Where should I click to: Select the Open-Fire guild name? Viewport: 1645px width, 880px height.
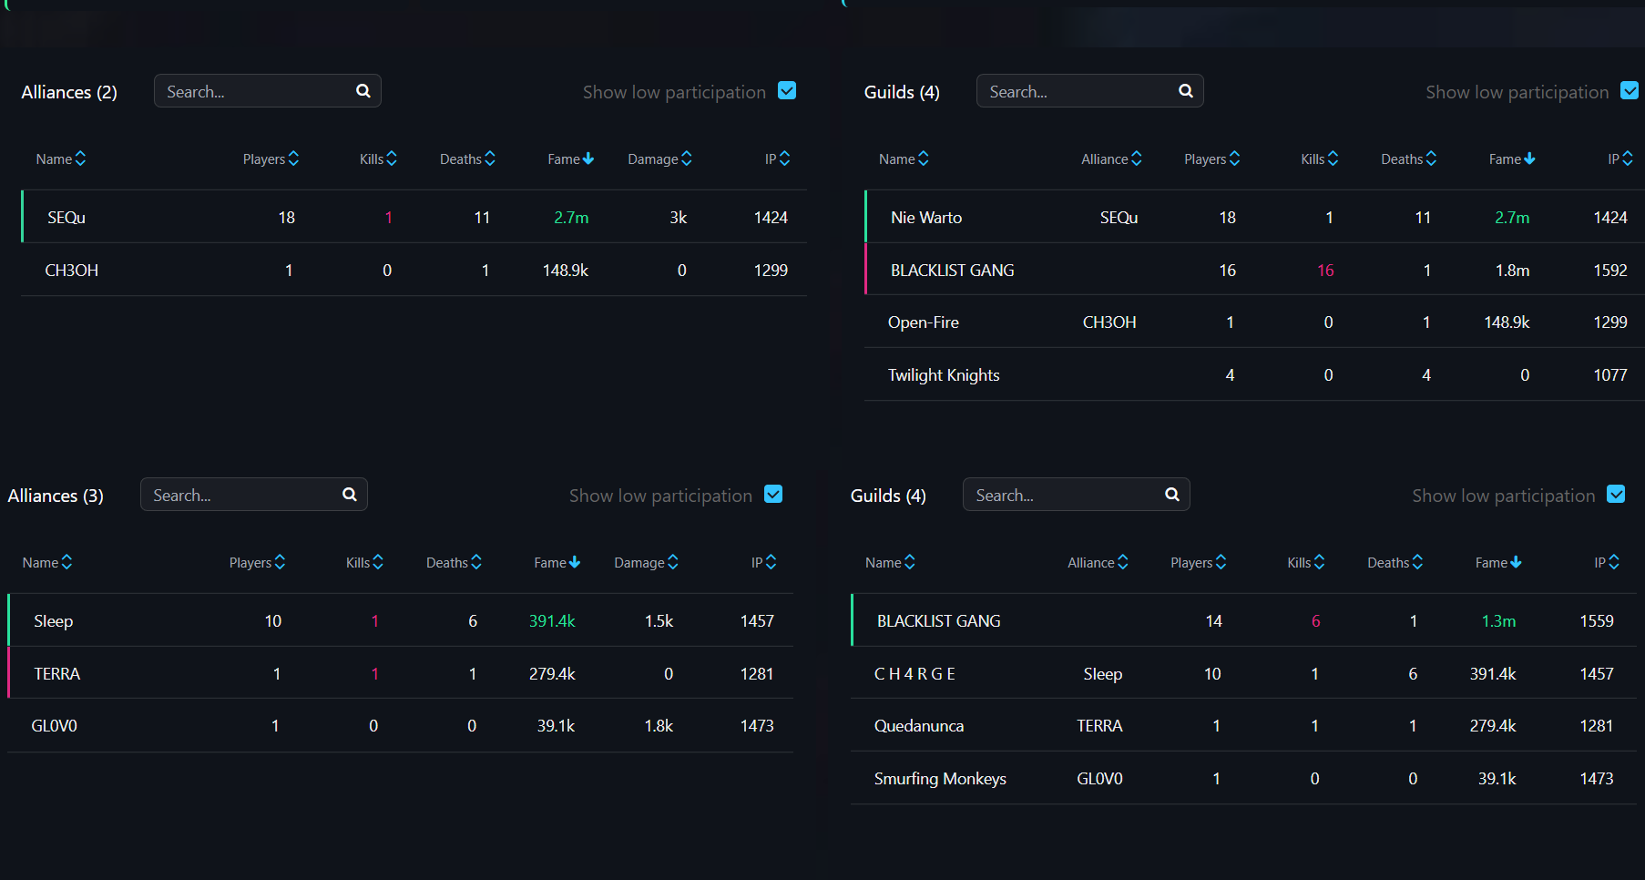pyautogui.click(x=924, y=322)
